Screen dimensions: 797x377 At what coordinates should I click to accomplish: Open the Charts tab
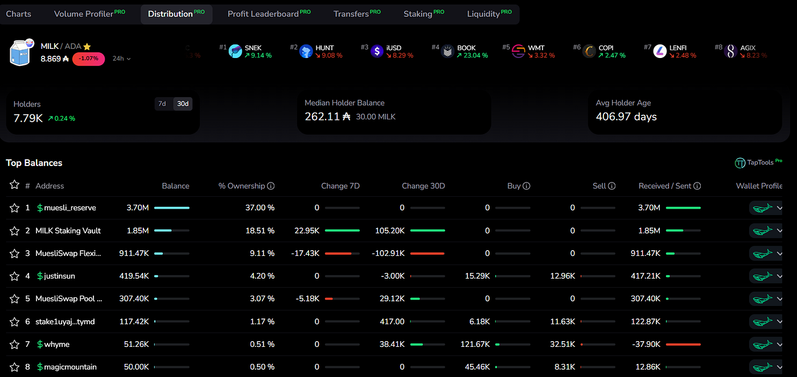pos(19,14)
